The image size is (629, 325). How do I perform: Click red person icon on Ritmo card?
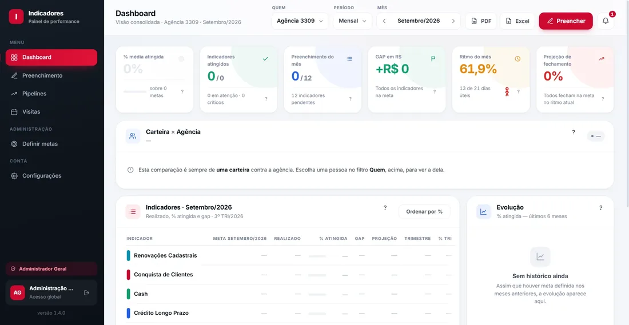click(507, 92)
